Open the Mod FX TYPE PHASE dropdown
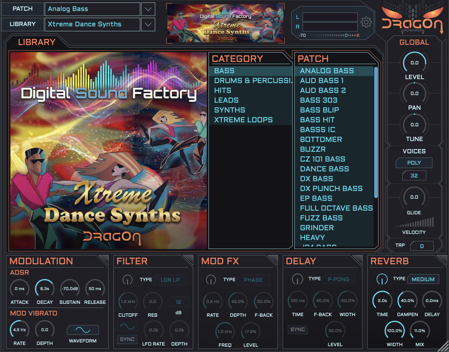Viewport: 449px width, 352px height. point(253,280)
